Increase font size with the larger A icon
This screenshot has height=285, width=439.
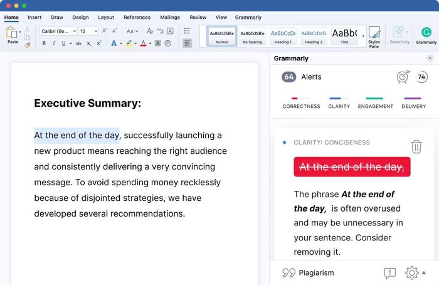click(x=105, y=31)
